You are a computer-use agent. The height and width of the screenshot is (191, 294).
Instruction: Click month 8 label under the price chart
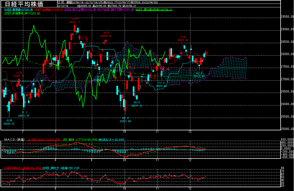[x=55, y=132]
